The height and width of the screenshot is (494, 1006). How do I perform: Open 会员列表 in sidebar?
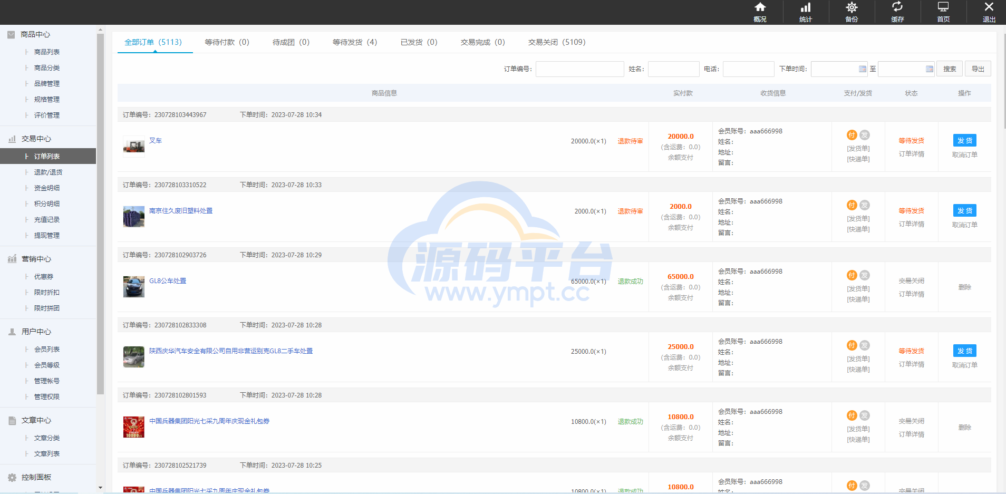click(x=47, y=350)
